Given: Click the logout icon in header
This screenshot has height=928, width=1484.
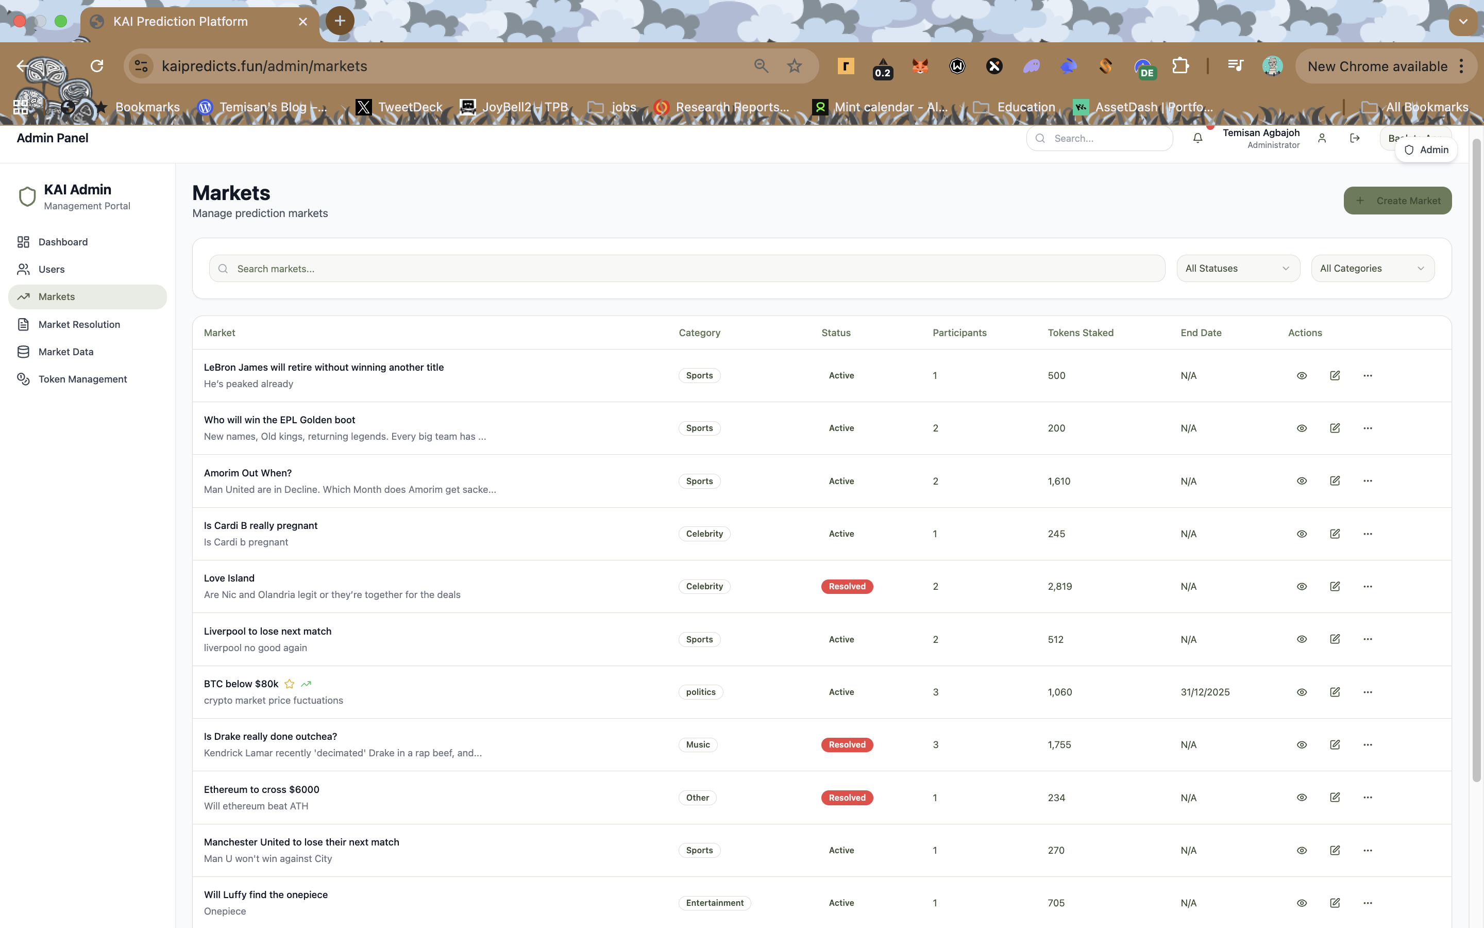Looking at the screenshot, I should (x=1355, y=138).
